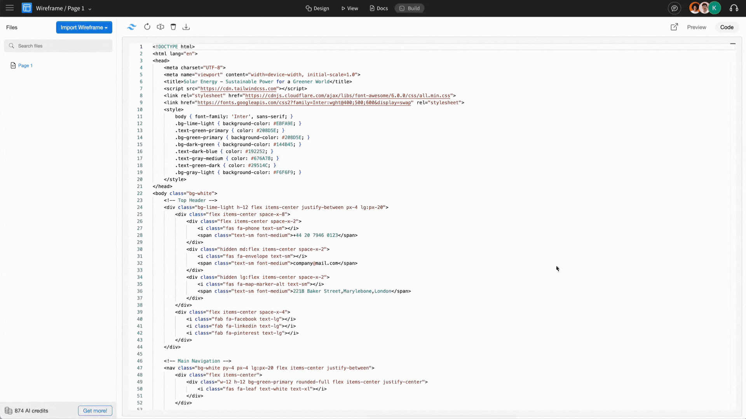The height and width of the screenshot is (419, 746).
Task: Click the fa-pinterest icon code line
Action: pyautogui.click(x=242, y=333)
